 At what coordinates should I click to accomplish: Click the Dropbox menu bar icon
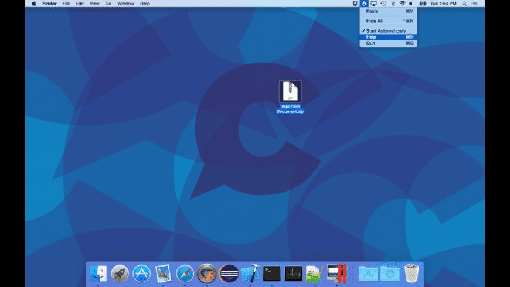pos(355,4)
